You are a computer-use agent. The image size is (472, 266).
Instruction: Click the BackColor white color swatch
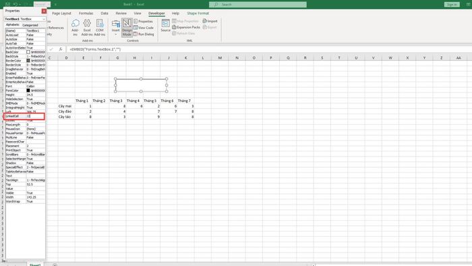coord(28,52)
